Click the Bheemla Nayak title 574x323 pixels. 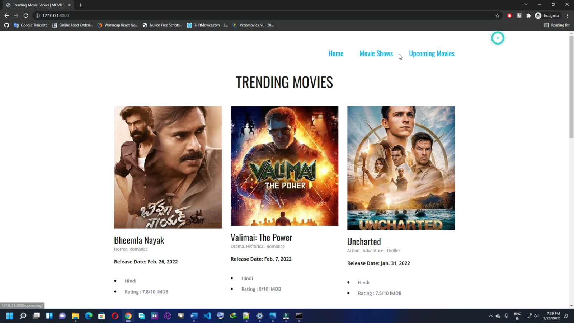tap(139, 240)
